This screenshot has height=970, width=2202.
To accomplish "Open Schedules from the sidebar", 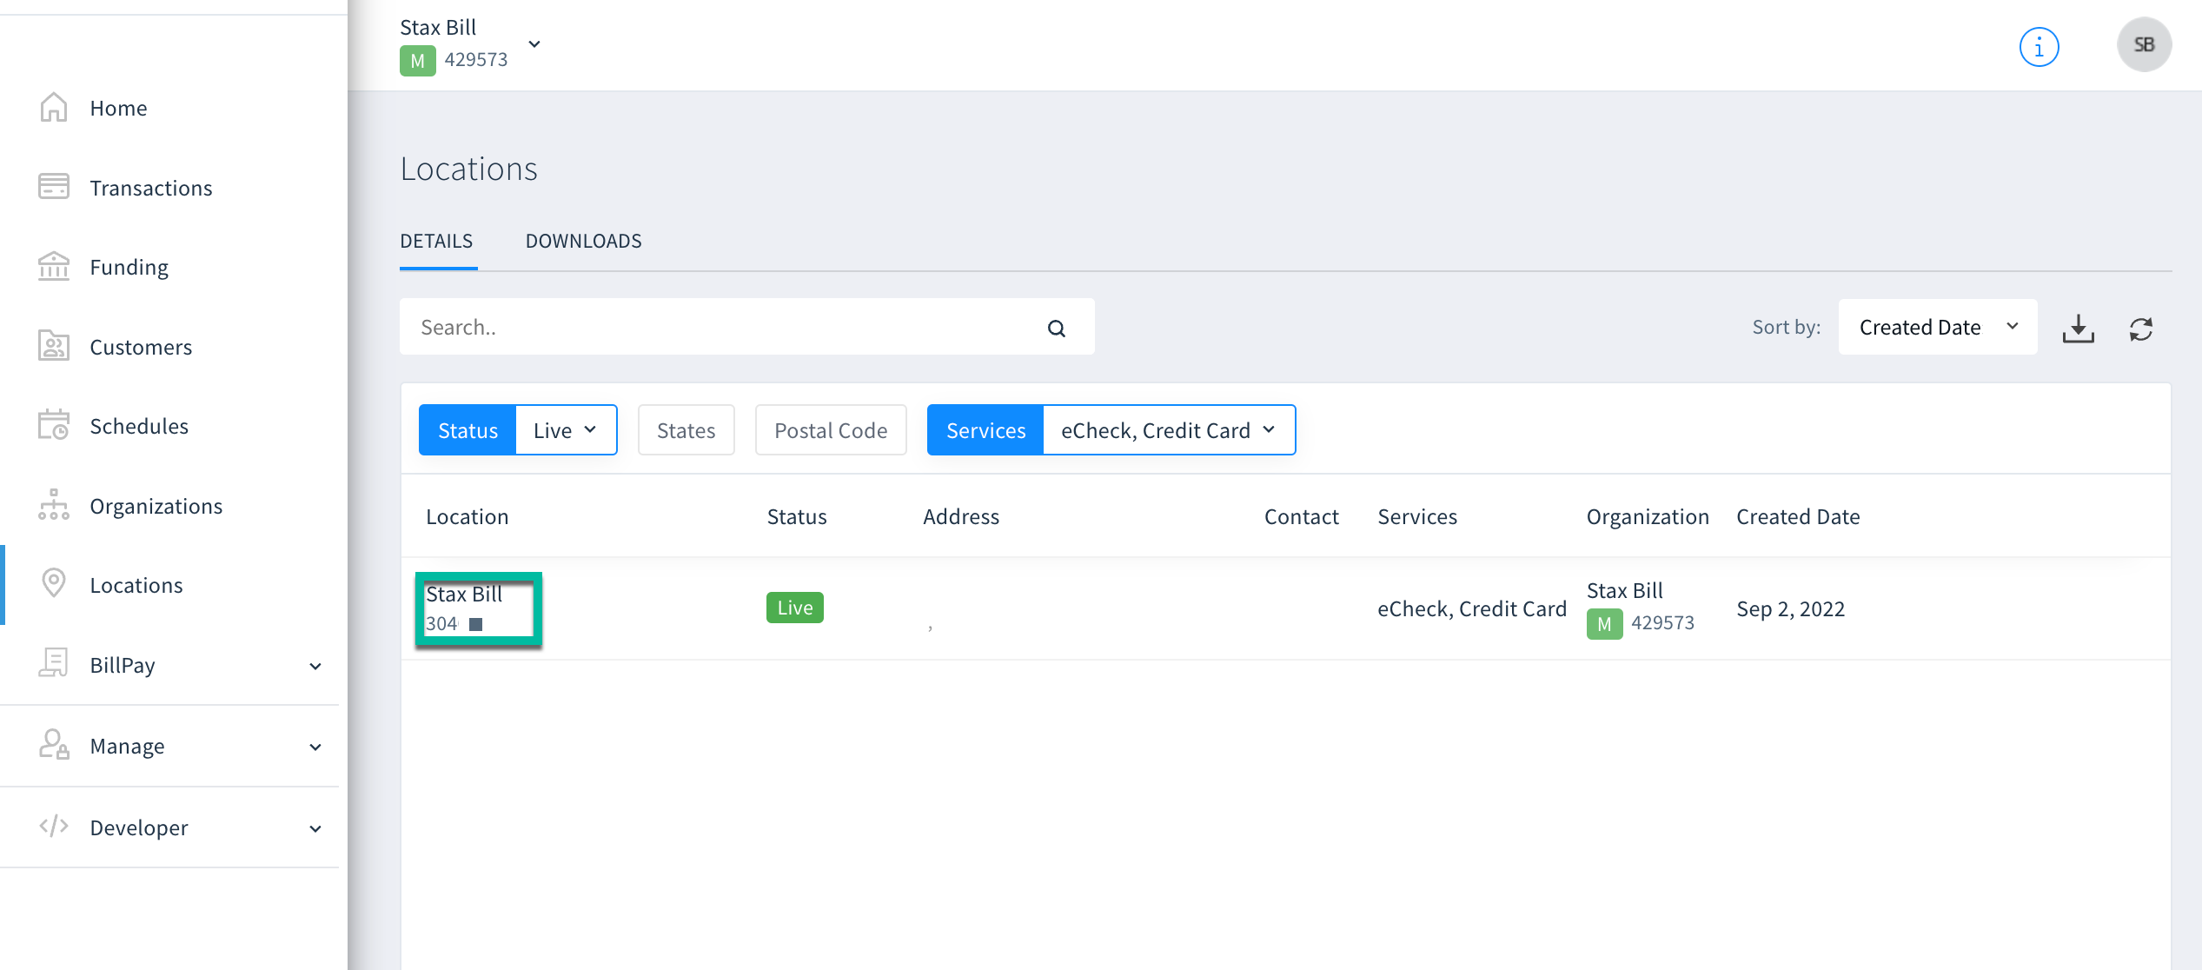I will (139, 426).
